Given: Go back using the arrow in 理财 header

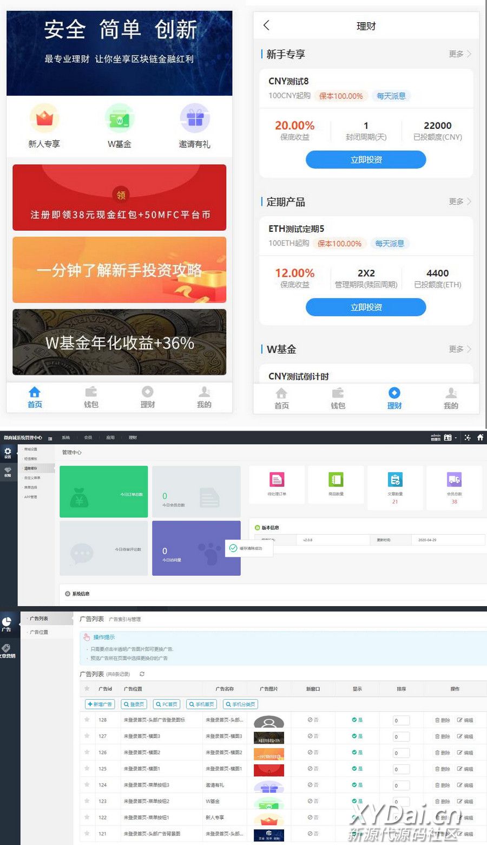Looking at the screenshot, I should [266, 25].
